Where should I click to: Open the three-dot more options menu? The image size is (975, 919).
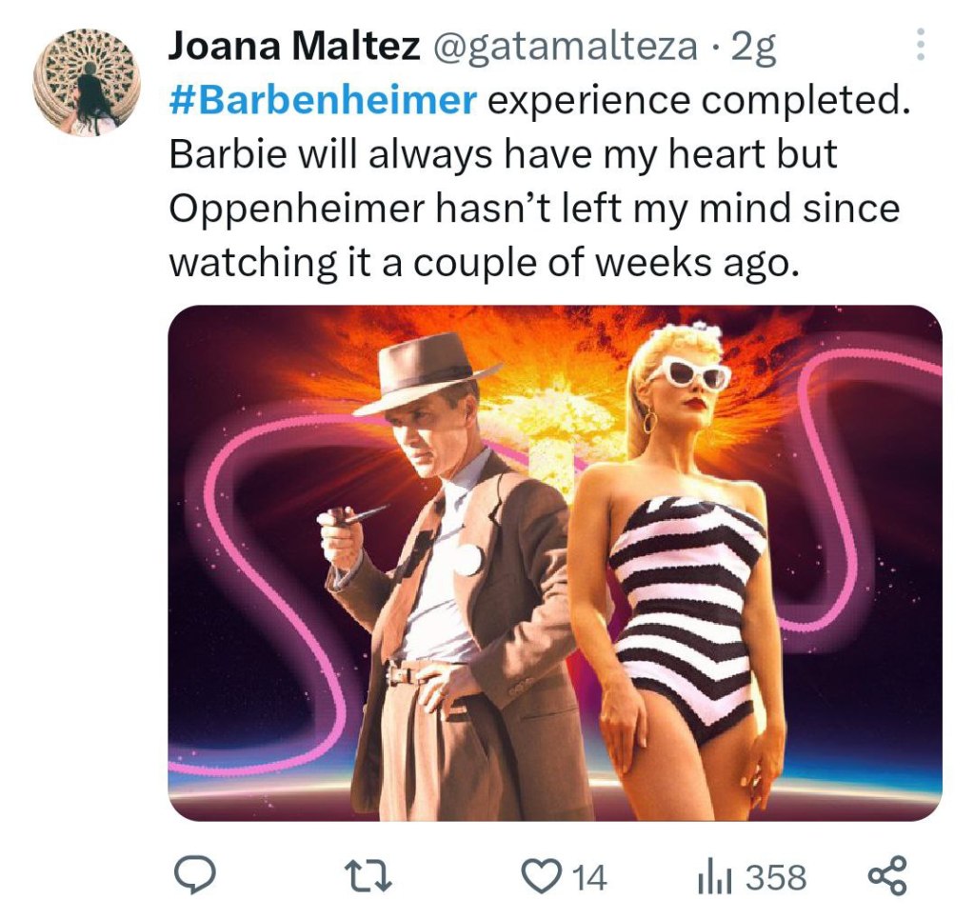coord(920,45)
